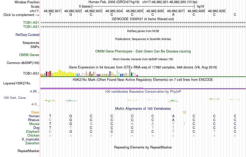Select the Elephant alignment row label
Image resolution: width=246 pixels, height=157 pixels.
pyautogui.click(x=33, y=131)
